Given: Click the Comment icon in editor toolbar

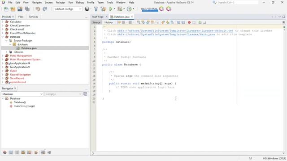Looking at the screenshot, I should click(x=200, y=22).
